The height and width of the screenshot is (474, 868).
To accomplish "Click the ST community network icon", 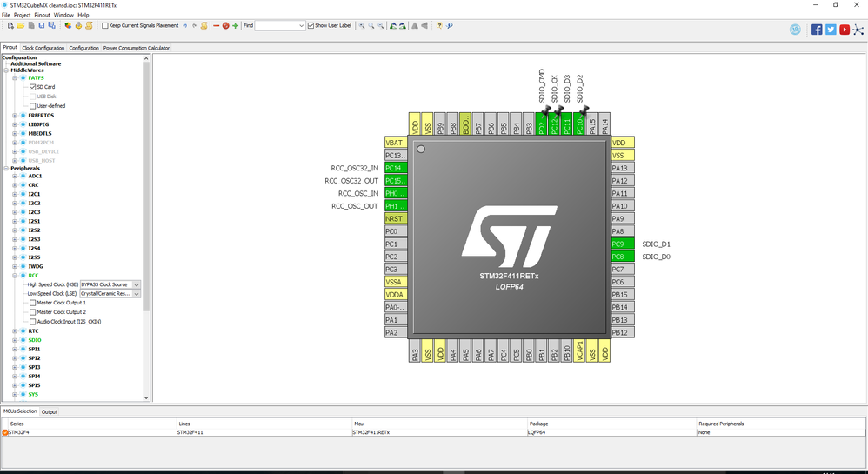I will (858, 30).
